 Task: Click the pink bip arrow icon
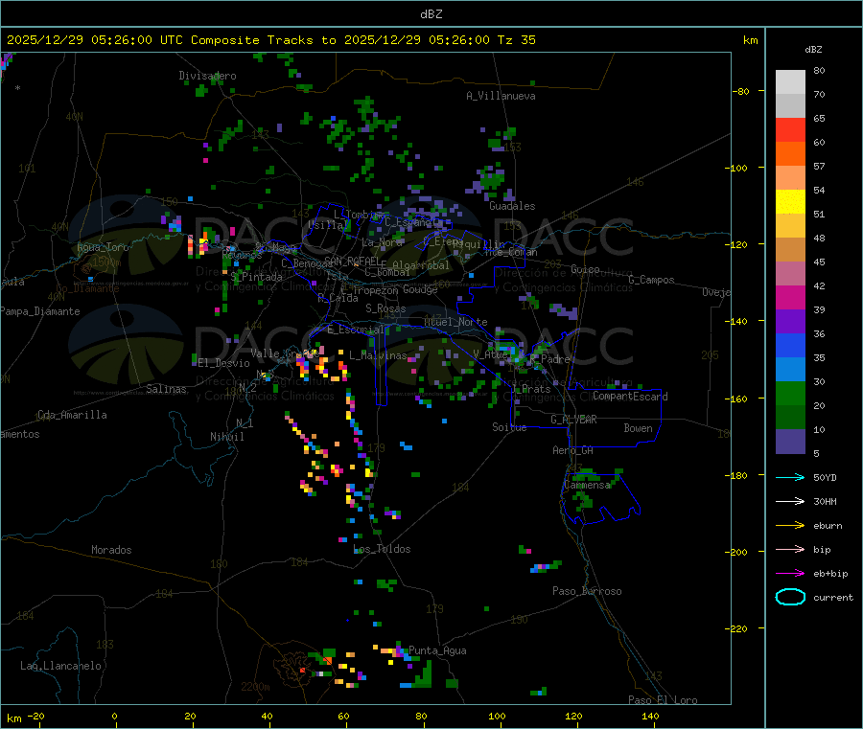tap(790, 549)
